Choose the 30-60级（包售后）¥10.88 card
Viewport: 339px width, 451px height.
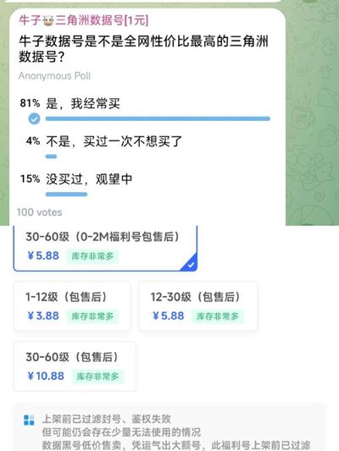click(75, 366)
